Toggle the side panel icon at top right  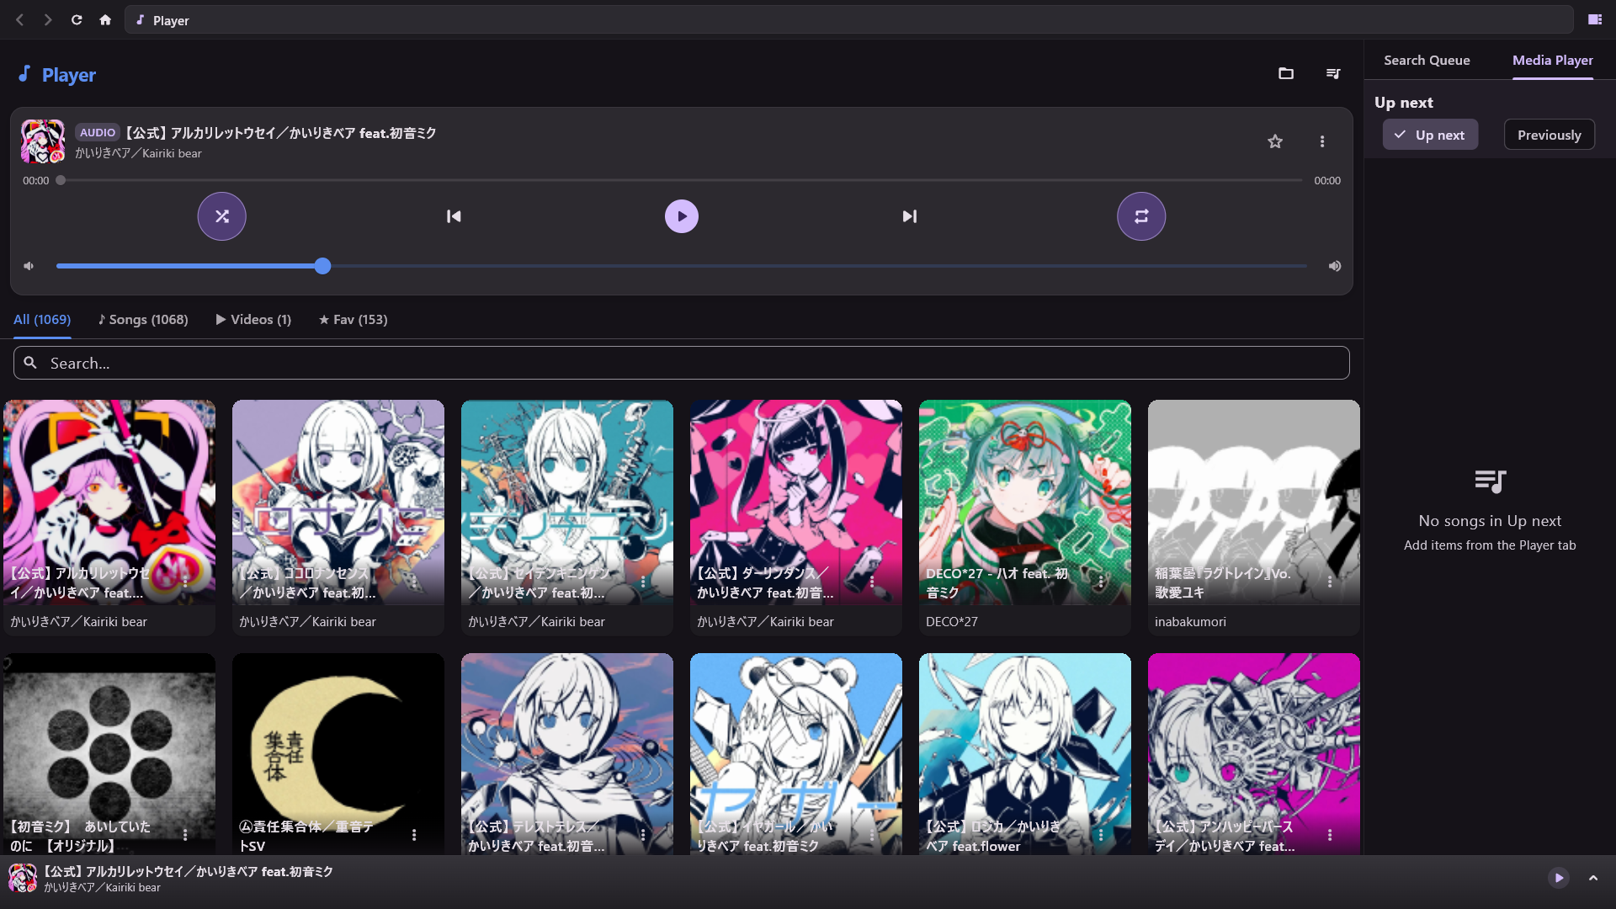[x=1595, y=19]
